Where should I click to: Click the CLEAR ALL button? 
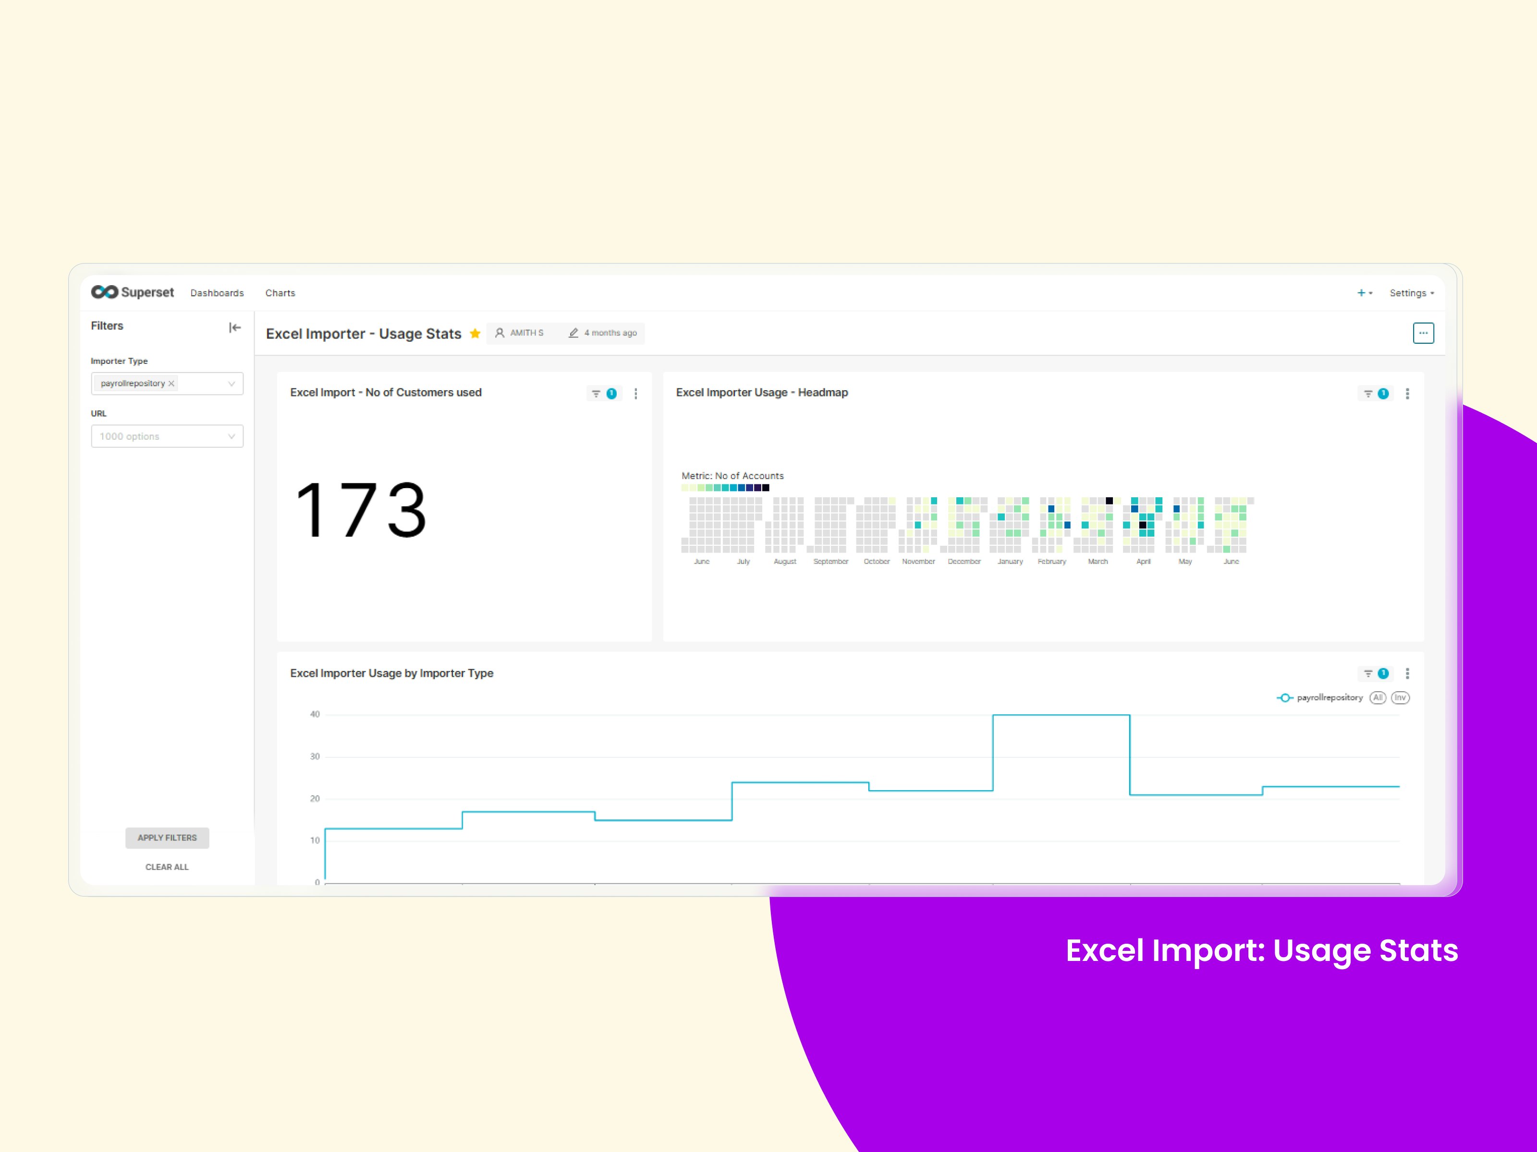pos(167,867)
